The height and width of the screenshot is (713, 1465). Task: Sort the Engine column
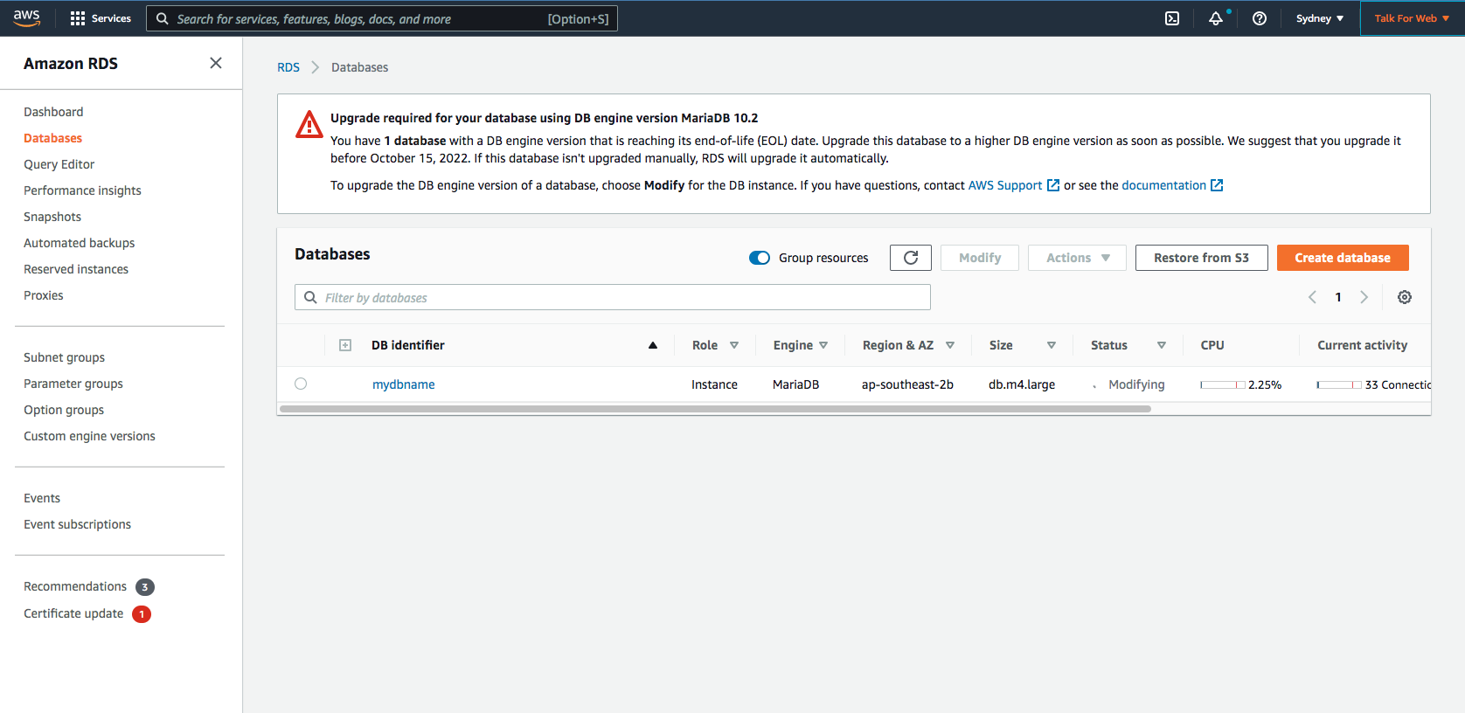[x=823, y=345]
